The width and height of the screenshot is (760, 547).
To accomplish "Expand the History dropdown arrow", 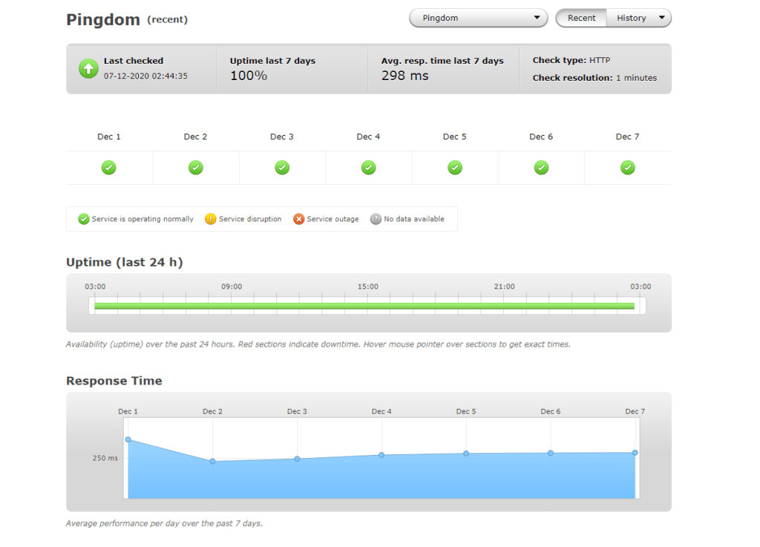I will point(661,18).
